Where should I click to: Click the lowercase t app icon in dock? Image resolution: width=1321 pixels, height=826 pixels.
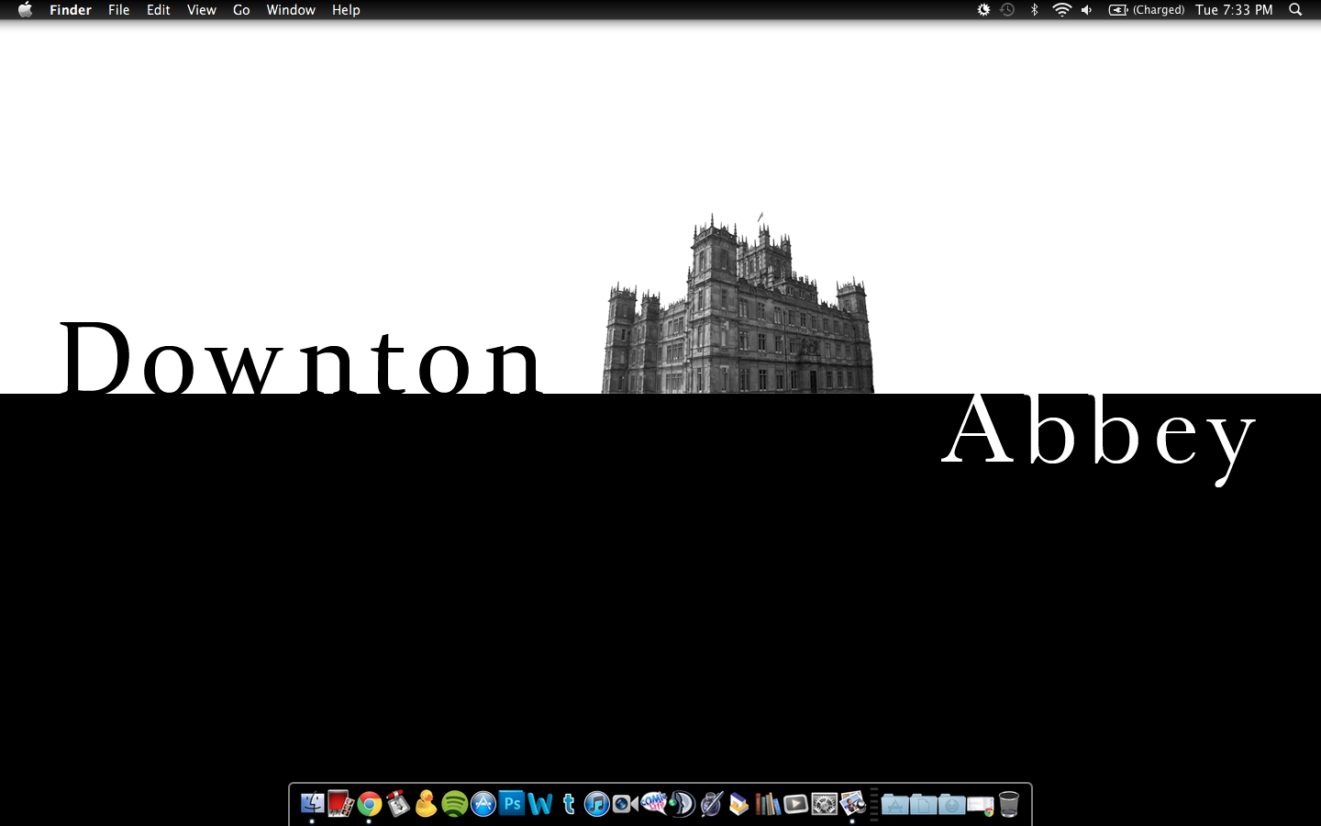click(x=568, y=804)
